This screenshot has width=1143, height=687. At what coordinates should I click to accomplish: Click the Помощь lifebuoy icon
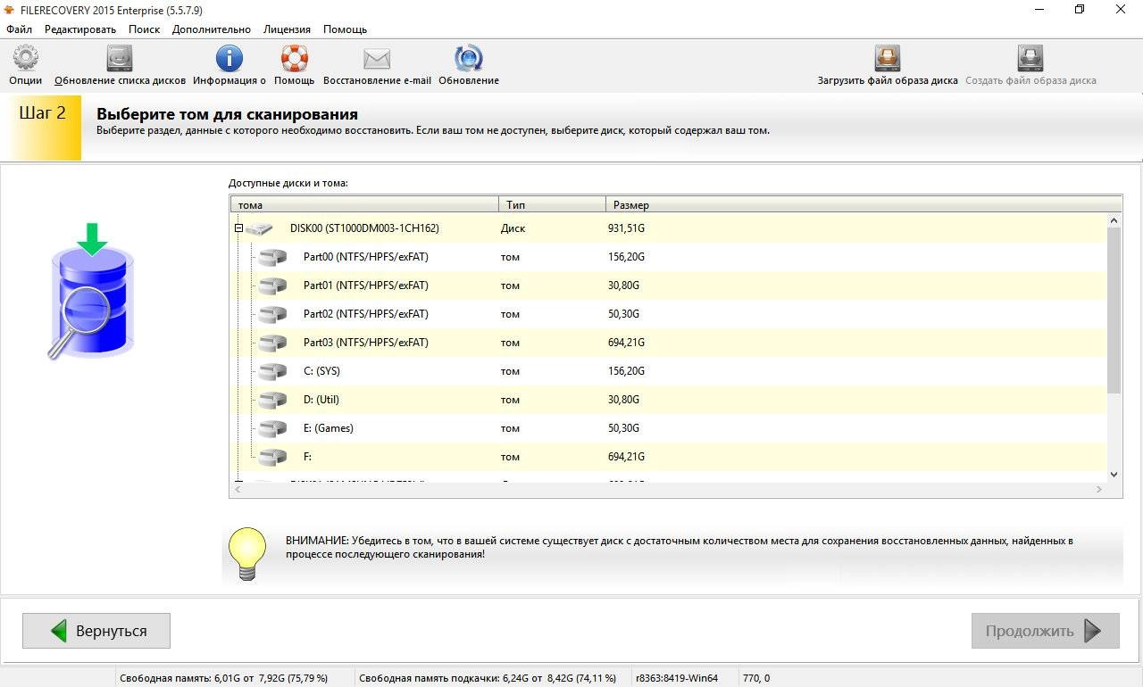pyautogui.click(x=294, y=59)
